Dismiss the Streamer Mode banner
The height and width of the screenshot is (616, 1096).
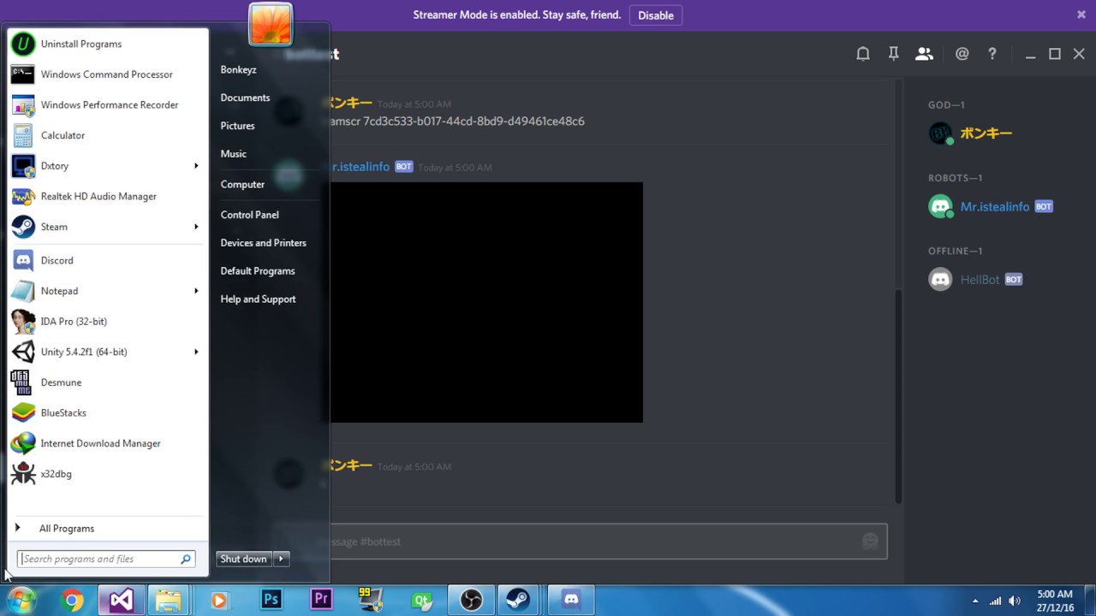pos(1081,15)
